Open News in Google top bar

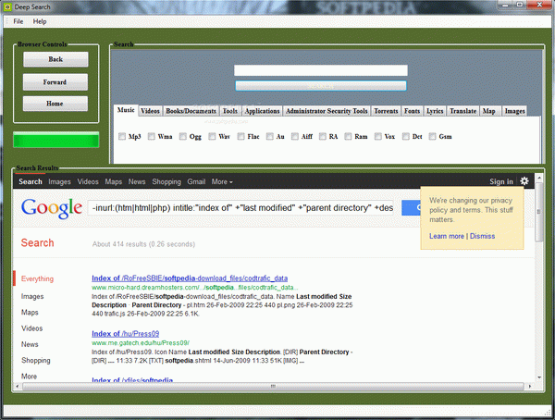click(137, 181)
